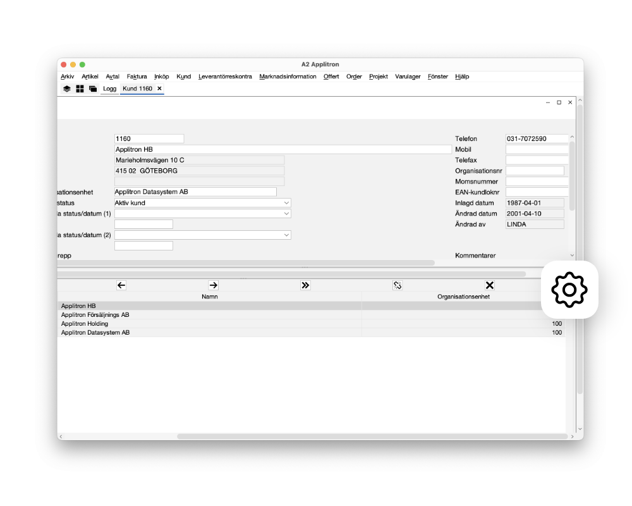Viewport: 632px width, 506px height.
Task: Click the left scroll arrow at the window bottom
Action: 61,436
